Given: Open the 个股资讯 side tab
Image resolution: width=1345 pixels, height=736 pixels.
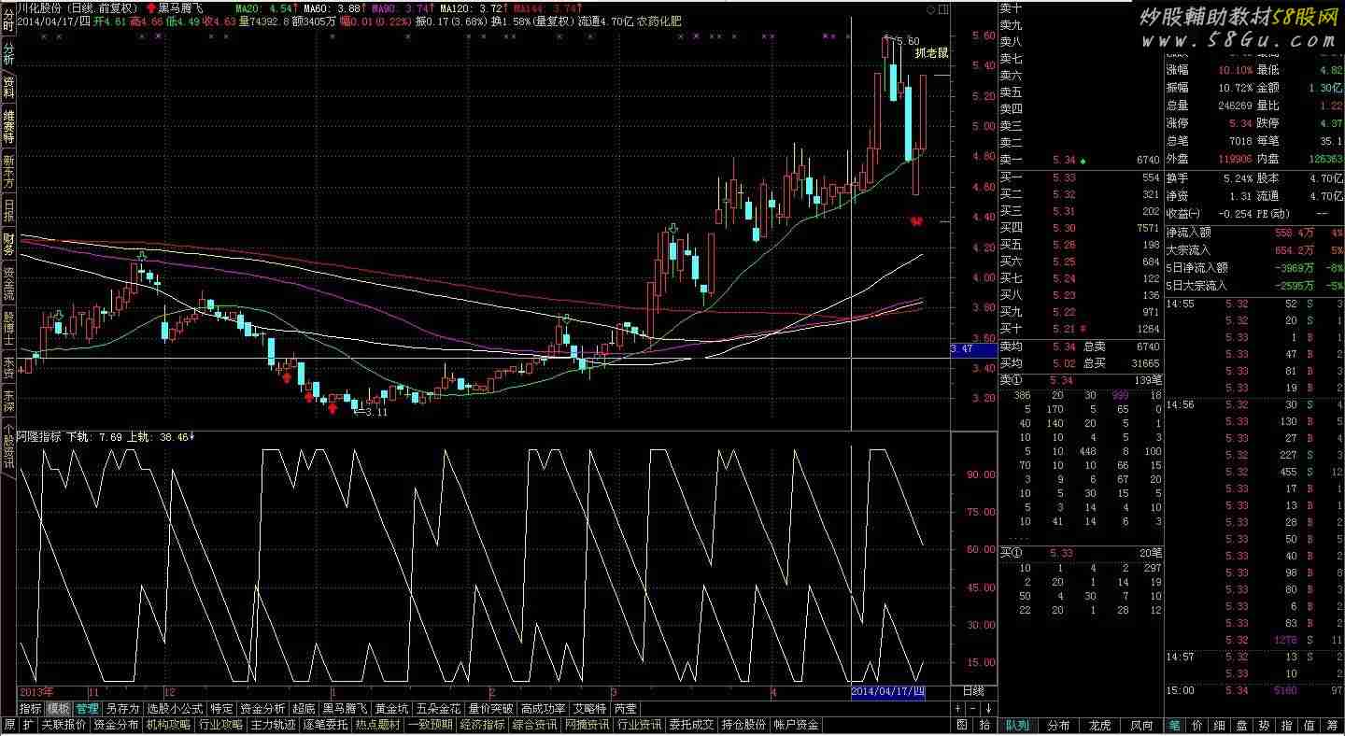Looking at the screenshot, I should (8, 446).
